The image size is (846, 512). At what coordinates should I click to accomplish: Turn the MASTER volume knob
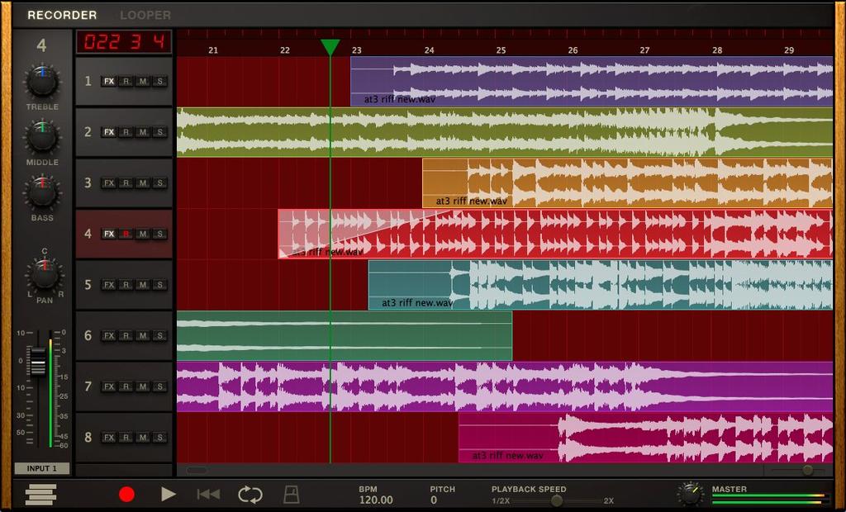(x=691, y=493)
